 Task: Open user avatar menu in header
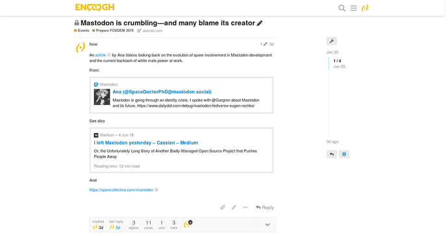[365, 8]
